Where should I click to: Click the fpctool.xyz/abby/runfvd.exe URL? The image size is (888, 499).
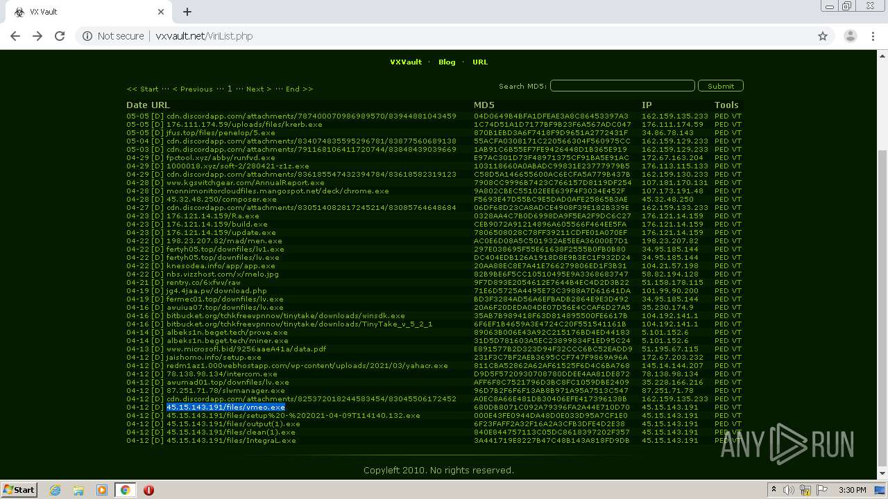pyautogui.click(x=221, y=157)
